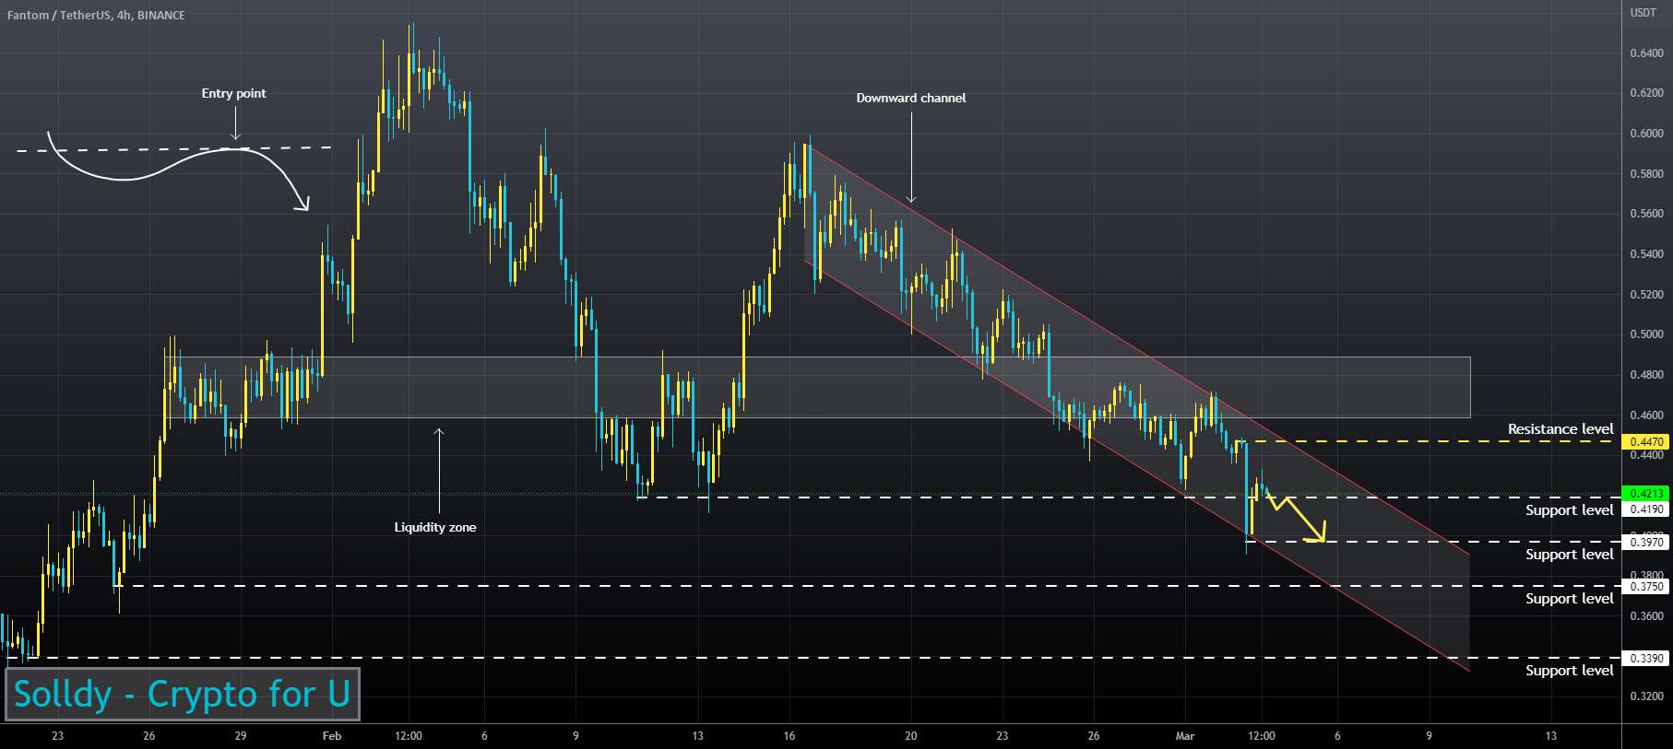Select the 'Downward channel' annotation label
This screenshot has width=1673, height=749.
click(x=910, y=98)
